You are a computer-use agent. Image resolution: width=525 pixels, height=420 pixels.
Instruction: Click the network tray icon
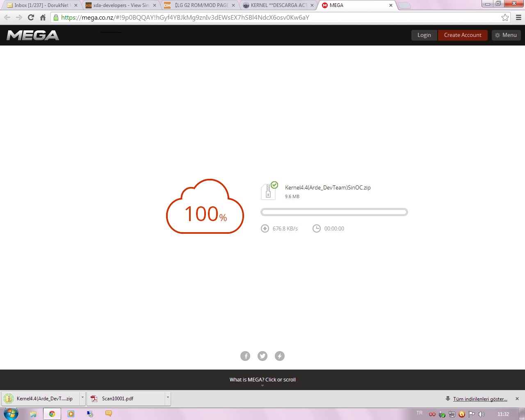click(452, 414)
